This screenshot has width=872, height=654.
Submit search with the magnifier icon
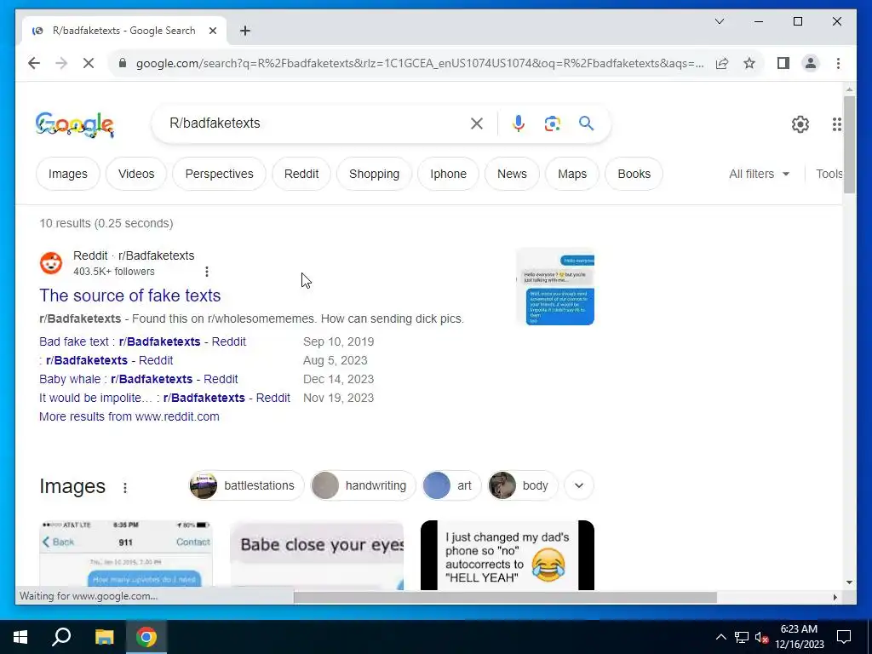coord(586,123)
